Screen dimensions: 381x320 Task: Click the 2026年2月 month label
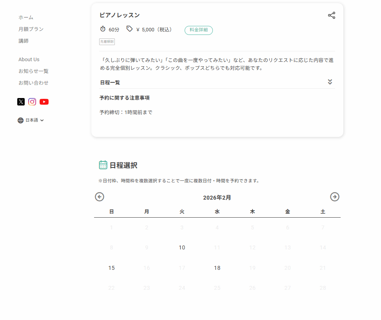click(x=217, y=197)
